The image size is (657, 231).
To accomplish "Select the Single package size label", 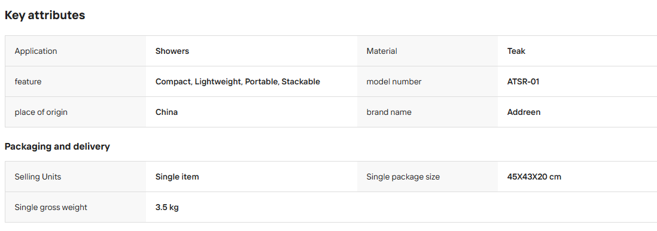I will 403,177.
